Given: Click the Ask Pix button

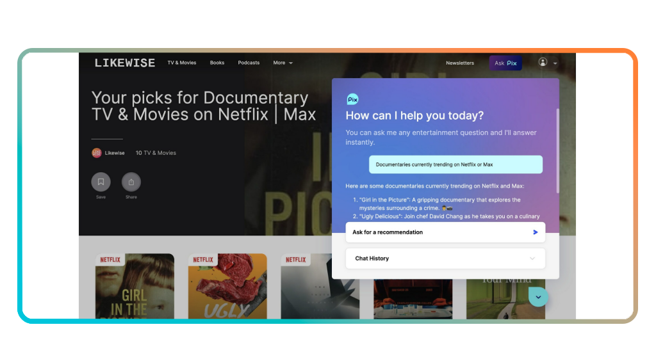Looking at the screenshot, I should (505, 63).
